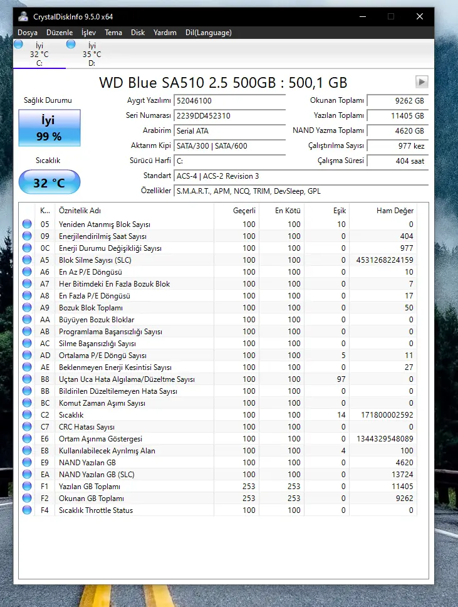
Task: Open the İşlev menu
Action: (x=88, y=33)
